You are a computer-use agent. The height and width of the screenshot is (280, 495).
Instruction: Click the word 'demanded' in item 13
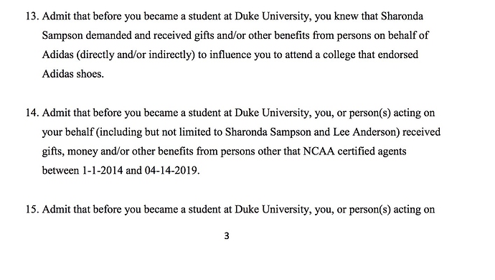pyautogui.click(x=108, y=35)
